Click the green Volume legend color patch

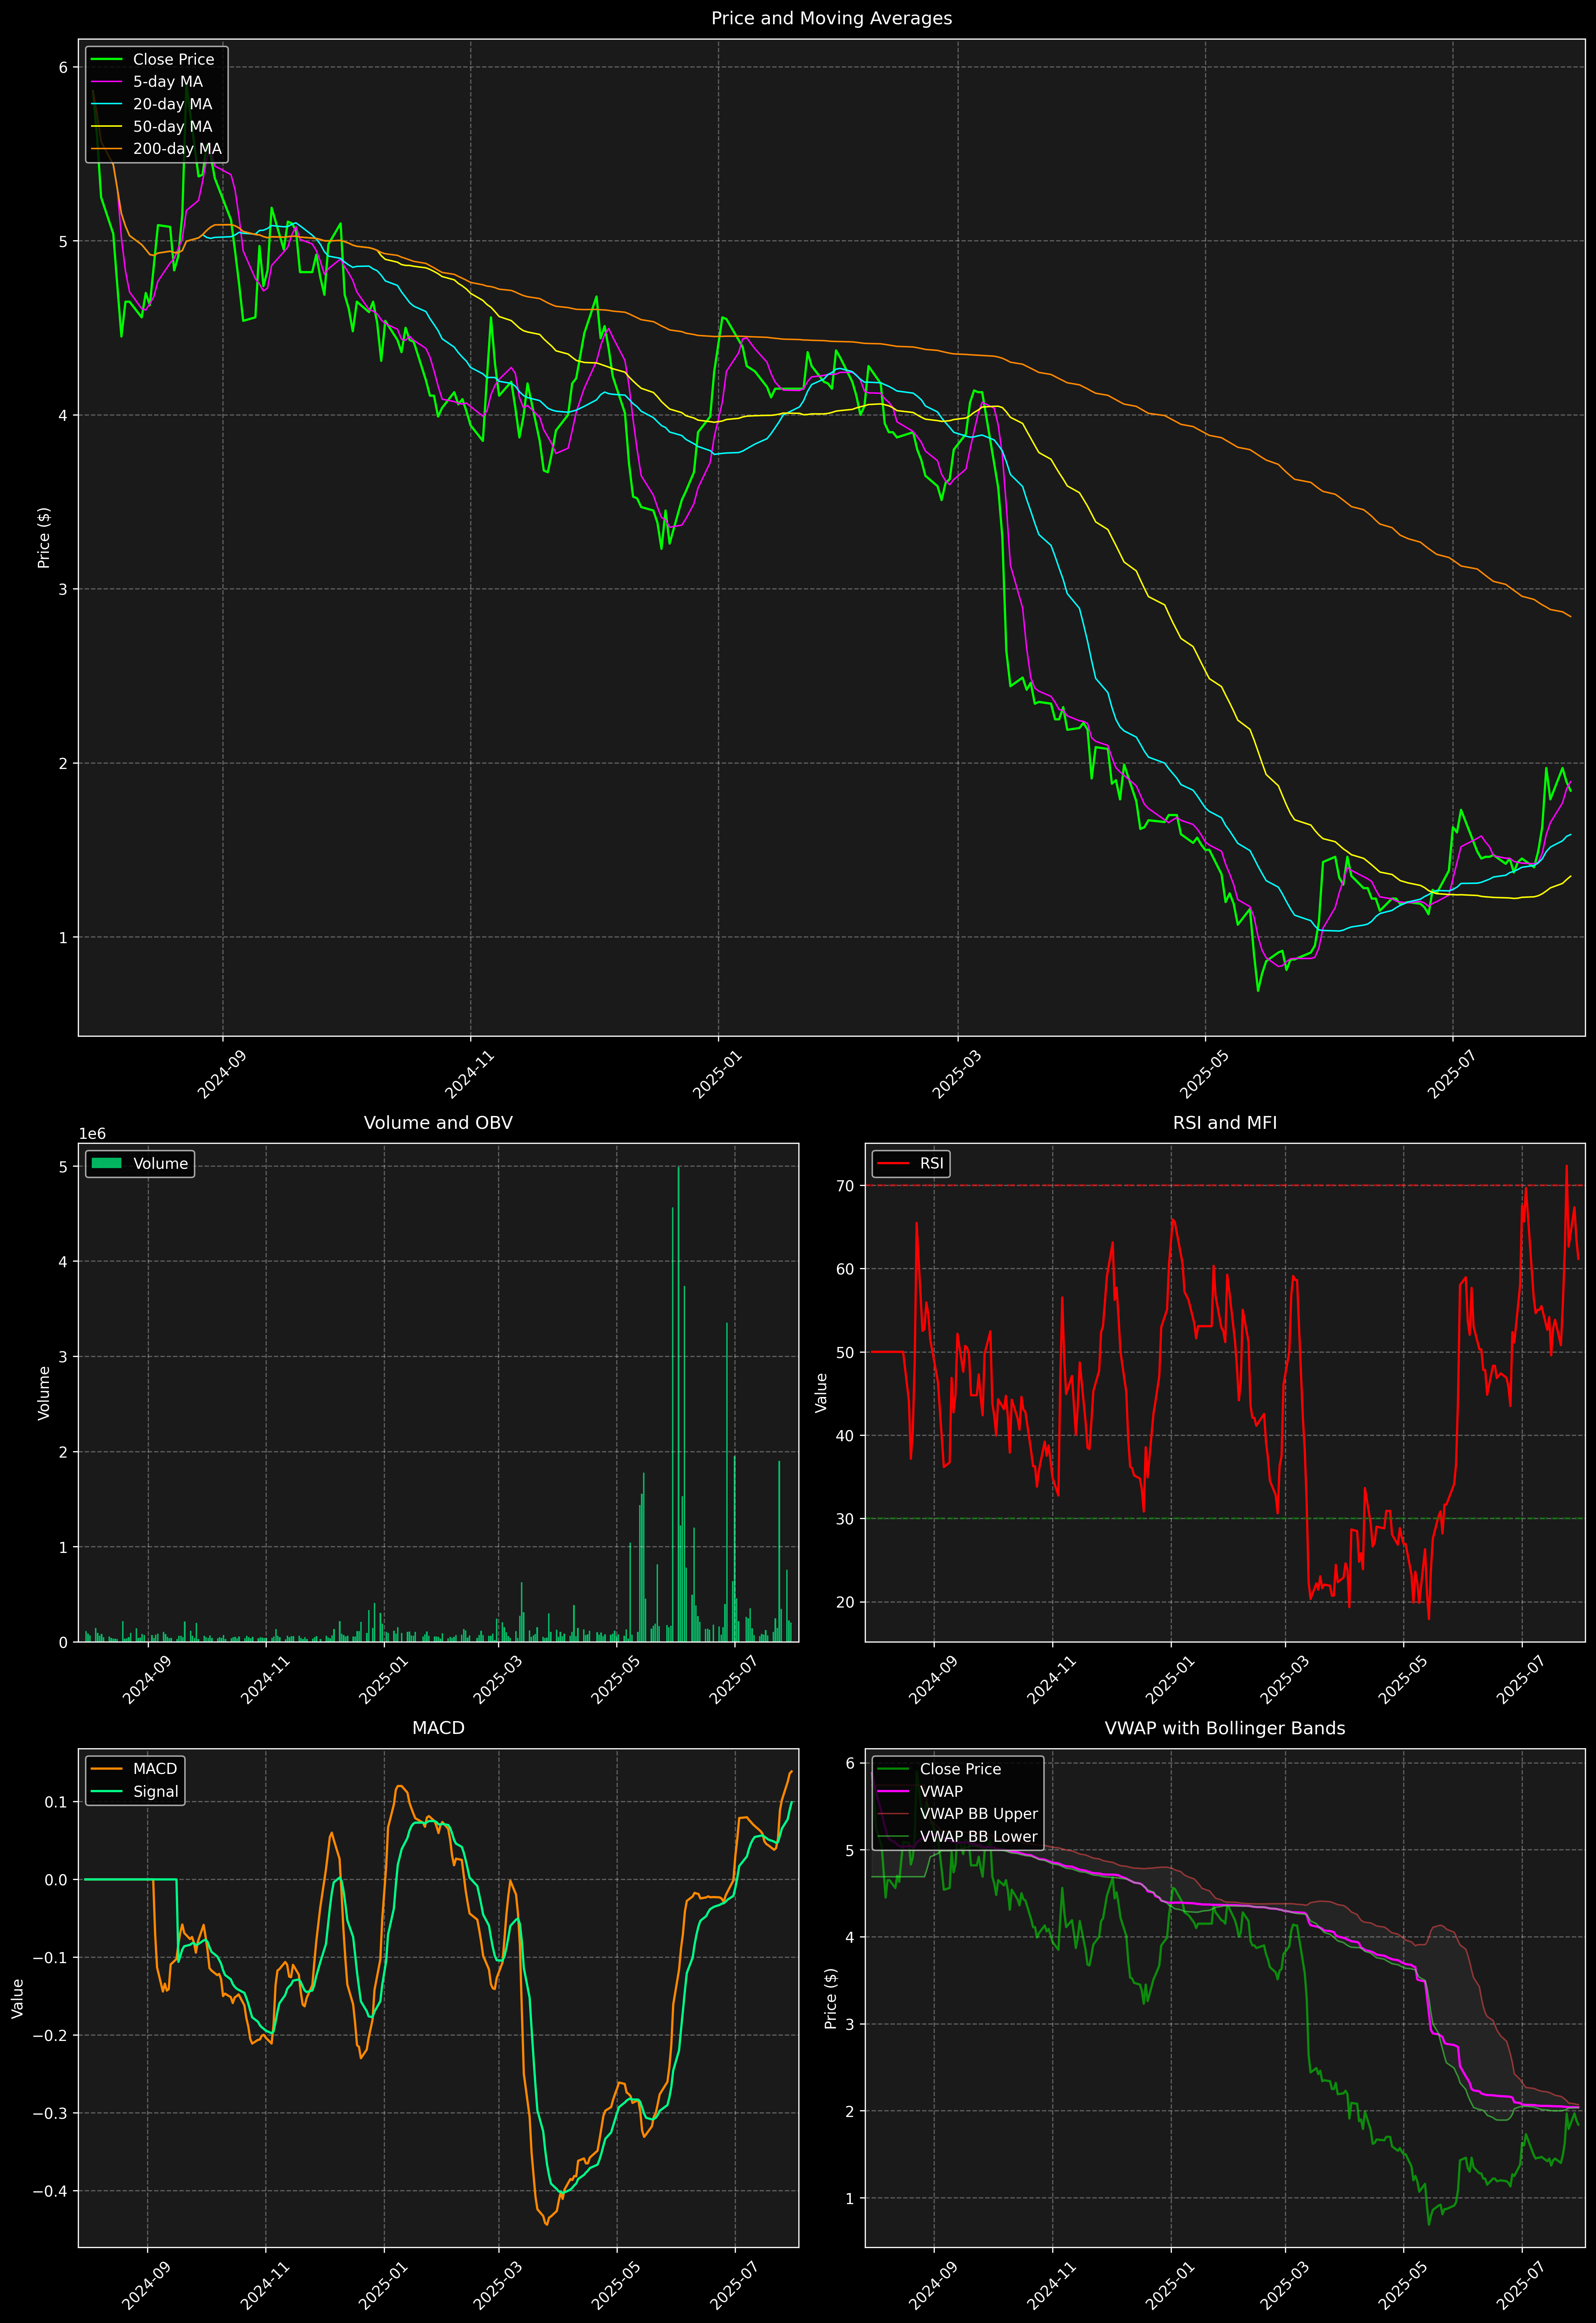pos(106,1163)
